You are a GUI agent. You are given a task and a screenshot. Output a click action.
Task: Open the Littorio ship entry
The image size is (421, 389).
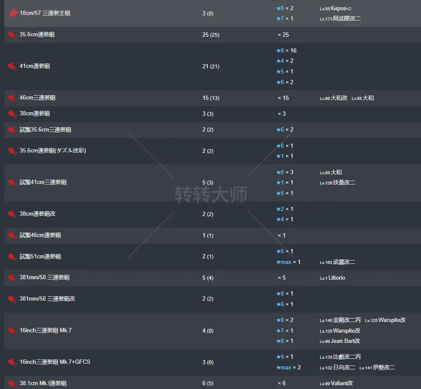337,278
